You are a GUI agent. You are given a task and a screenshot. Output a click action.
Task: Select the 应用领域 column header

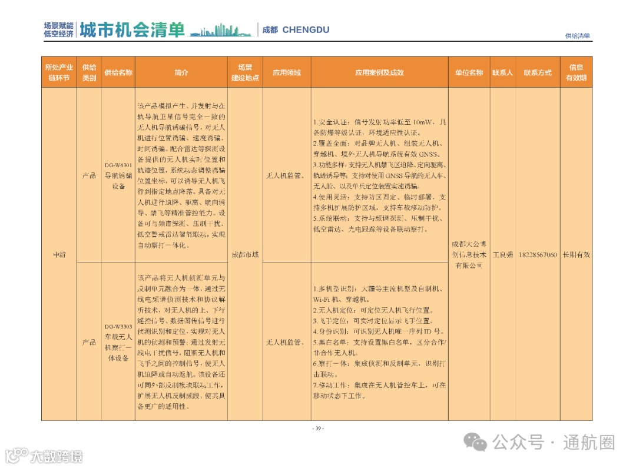coord(287,72)
